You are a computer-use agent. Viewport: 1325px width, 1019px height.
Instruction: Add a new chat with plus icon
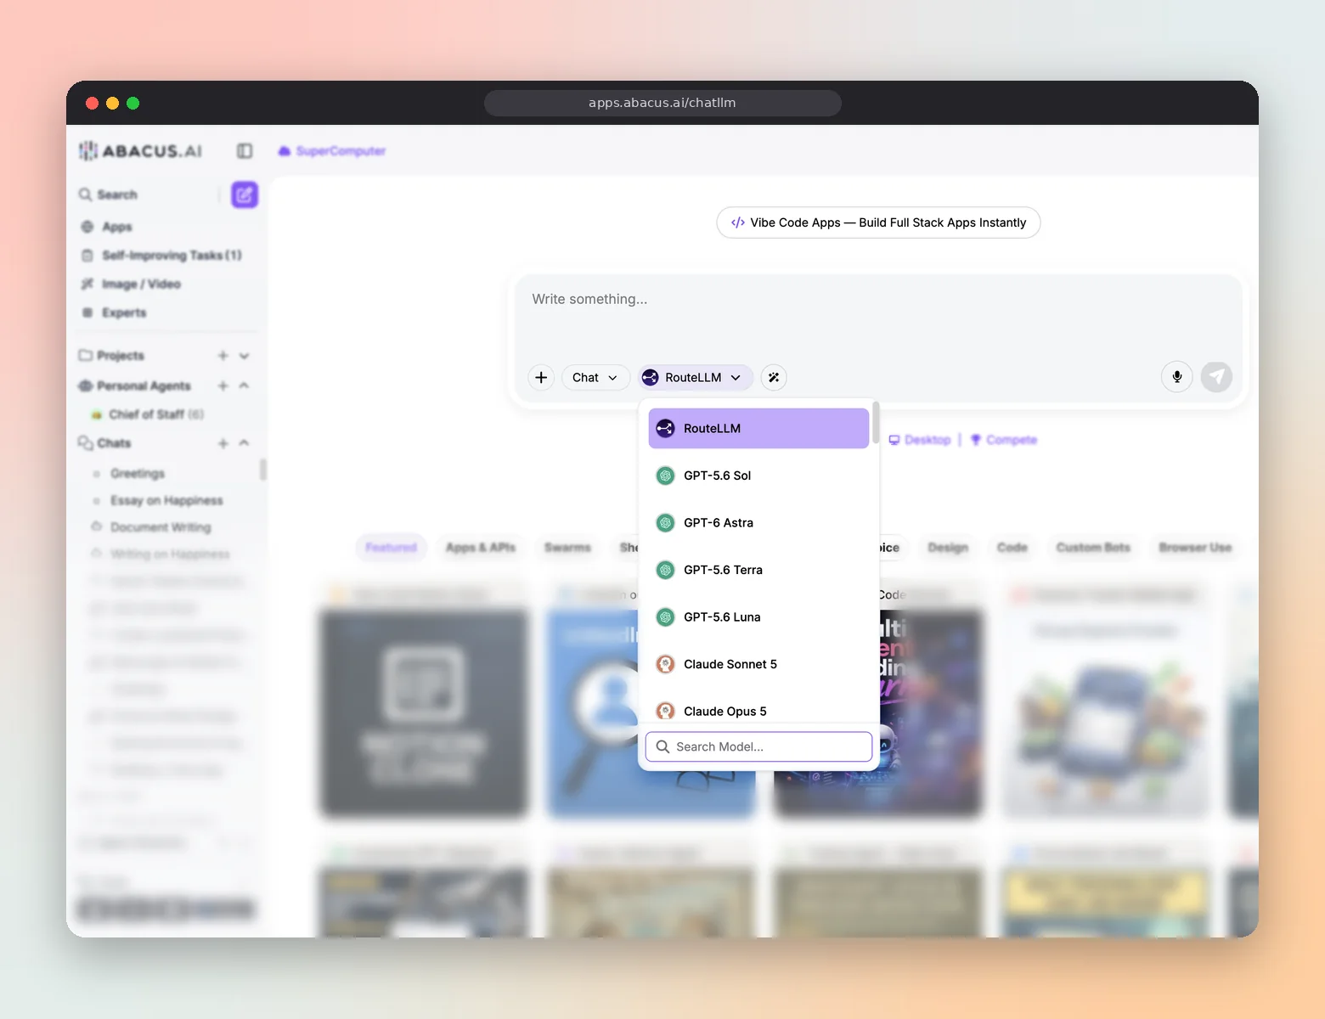(223, 443)
